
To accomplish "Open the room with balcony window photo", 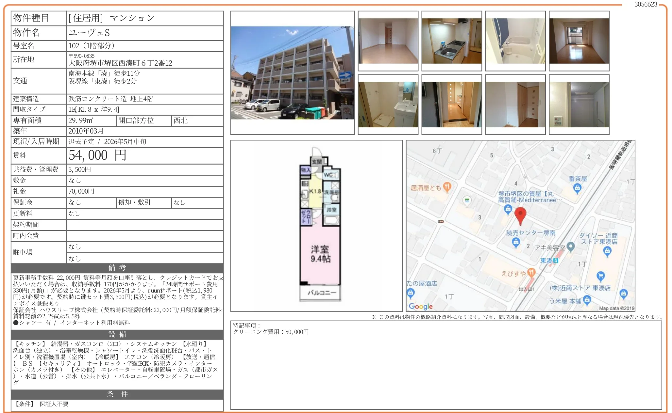I will (579, 41).
